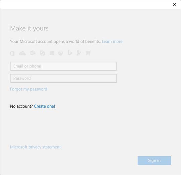Open the Learn more link
181x175 pixels.
(x=112, y=41)
